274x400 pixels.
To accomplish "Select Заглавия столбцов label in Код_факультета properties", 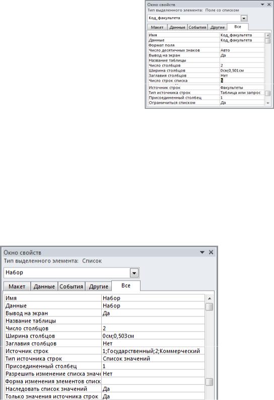I will [168, 76].
